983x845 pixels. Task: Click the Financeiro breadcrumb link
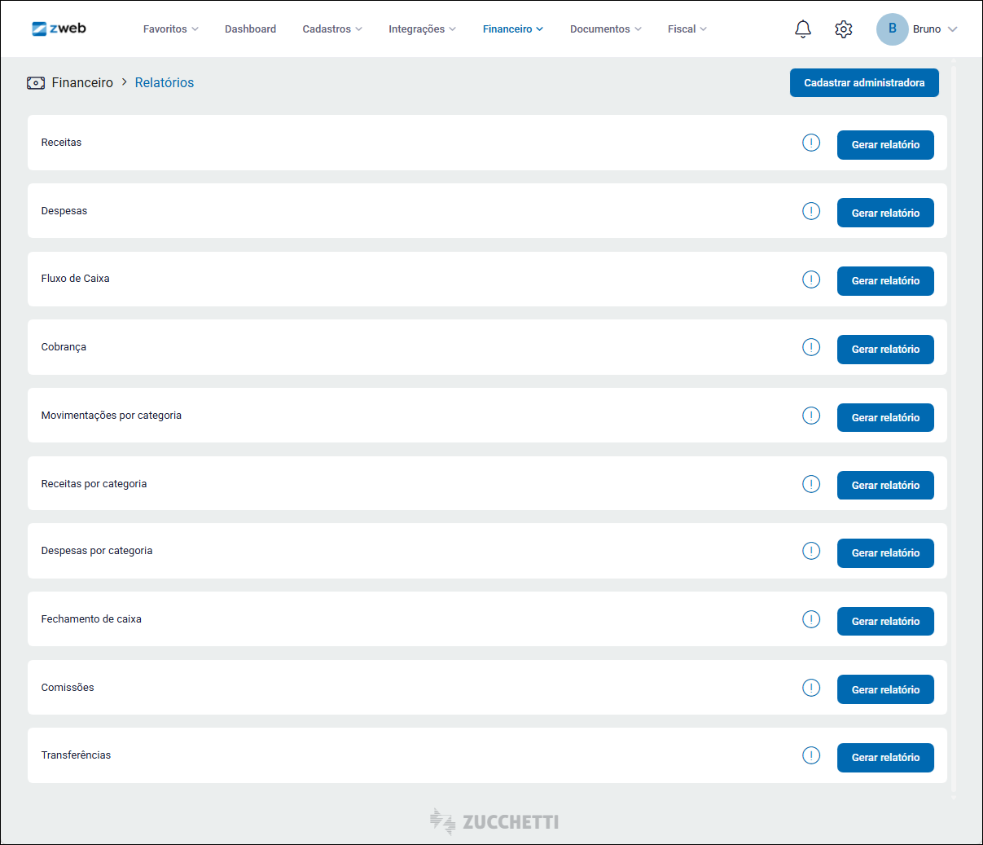click(x=82, y=83)
